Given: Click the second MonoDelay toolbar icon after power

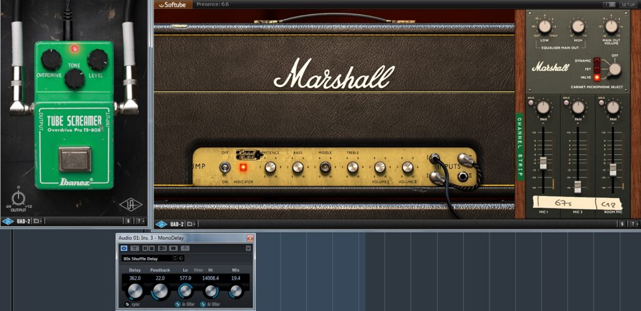Looking at the screenshot, I should pos(135,248).
